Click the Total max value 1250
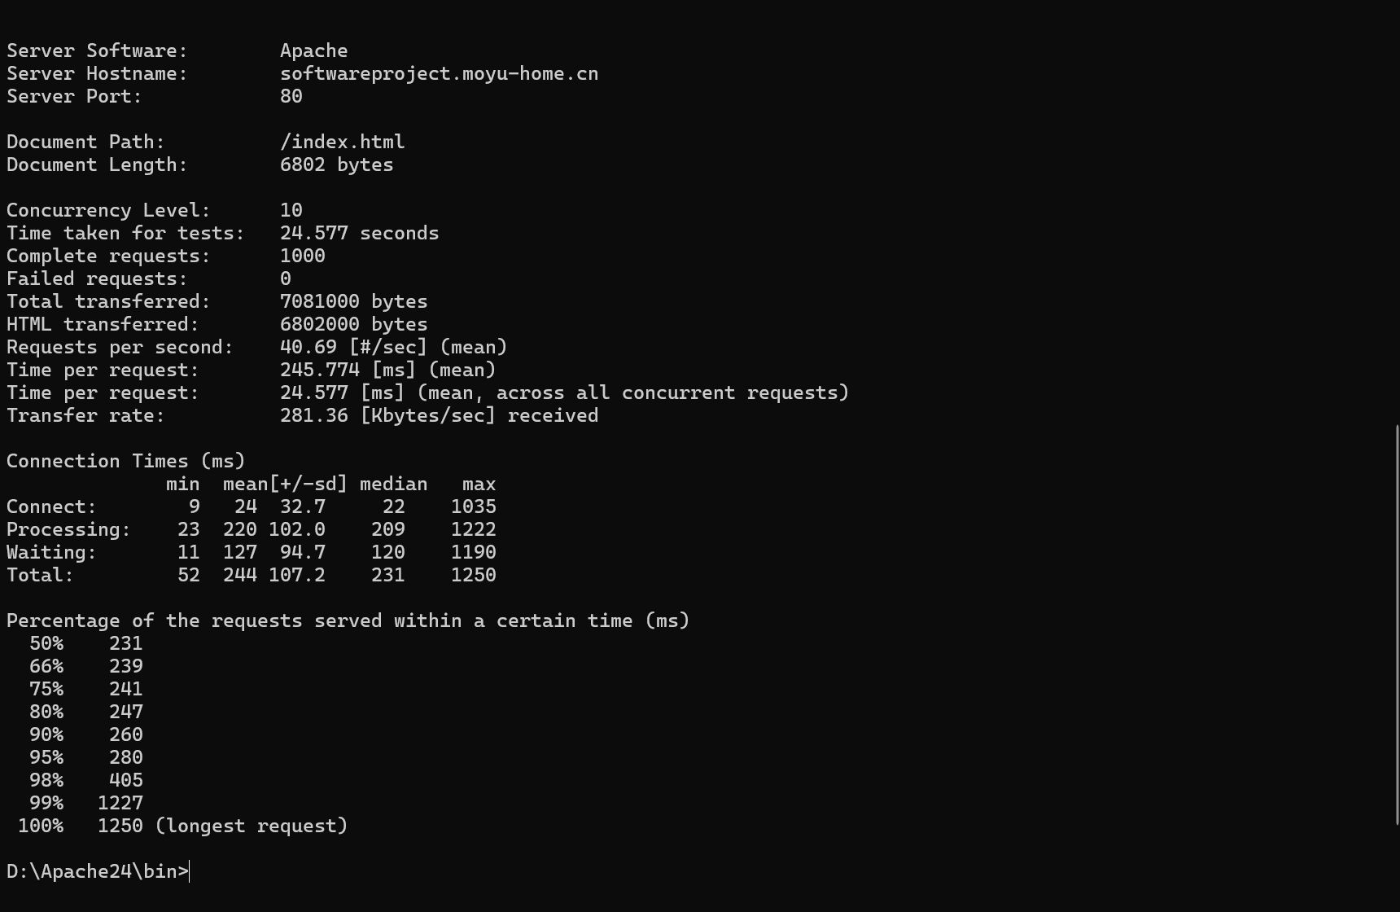The image size is (1400, 912). tap(473, 575)
